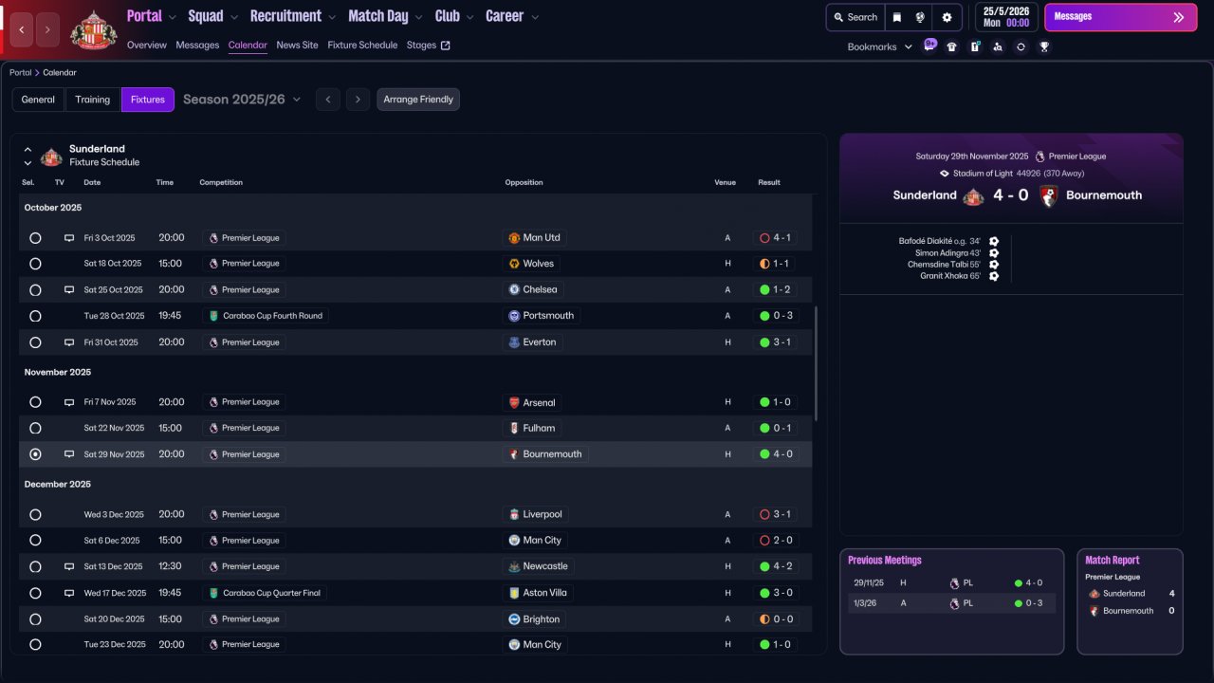Click the Portal breadcrumb link
The image size is (1214, 683).
20,73
